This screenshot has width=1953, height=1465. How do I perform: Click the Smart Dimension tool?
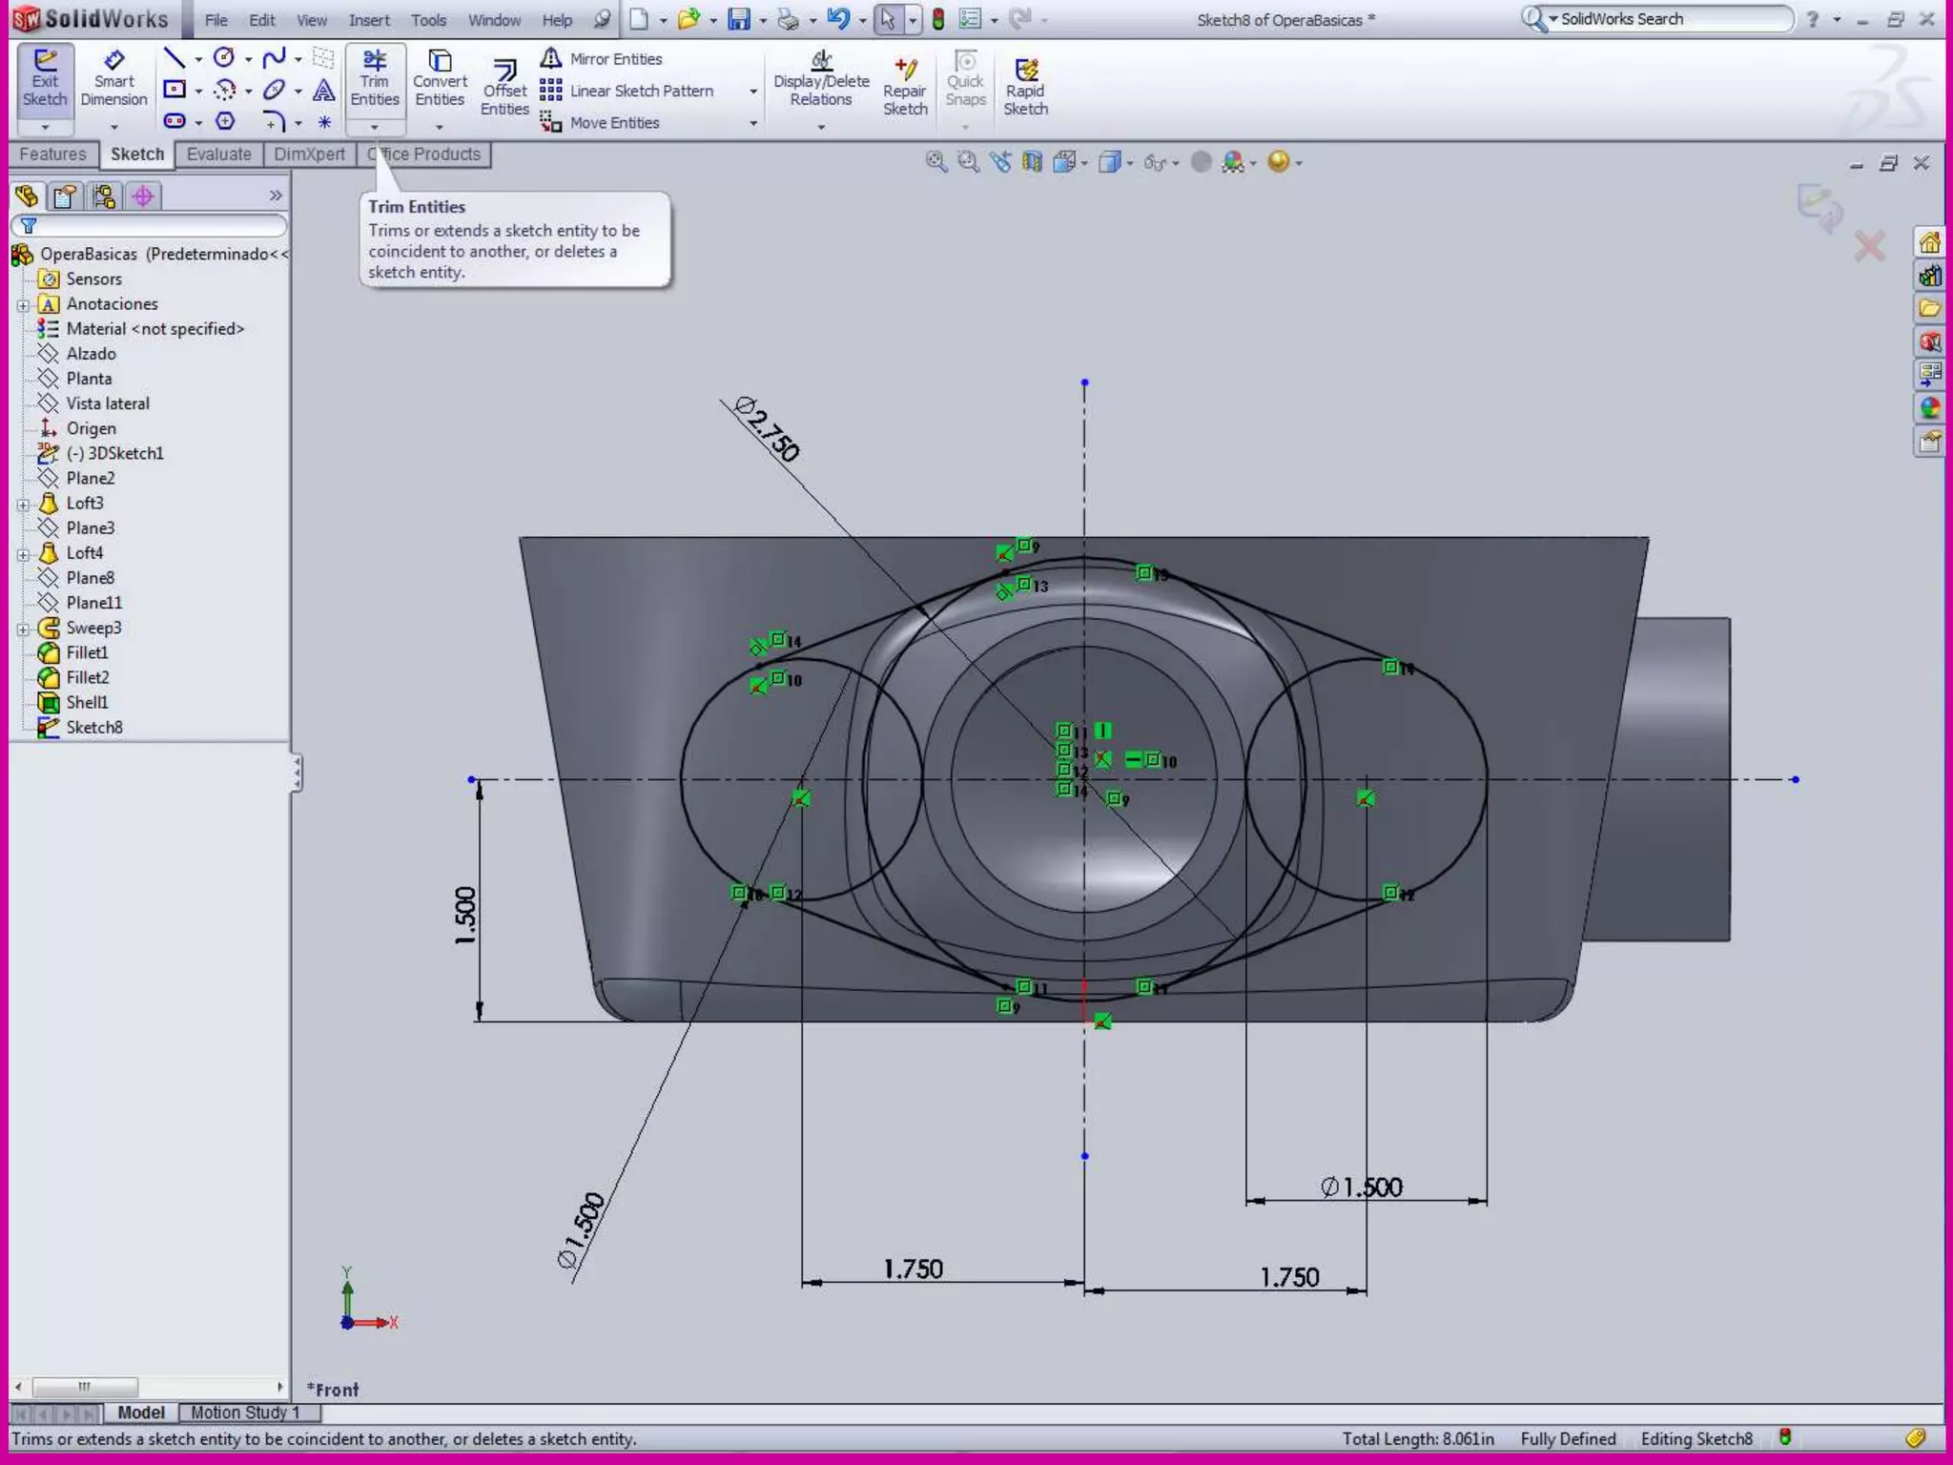tap(113, 79)
